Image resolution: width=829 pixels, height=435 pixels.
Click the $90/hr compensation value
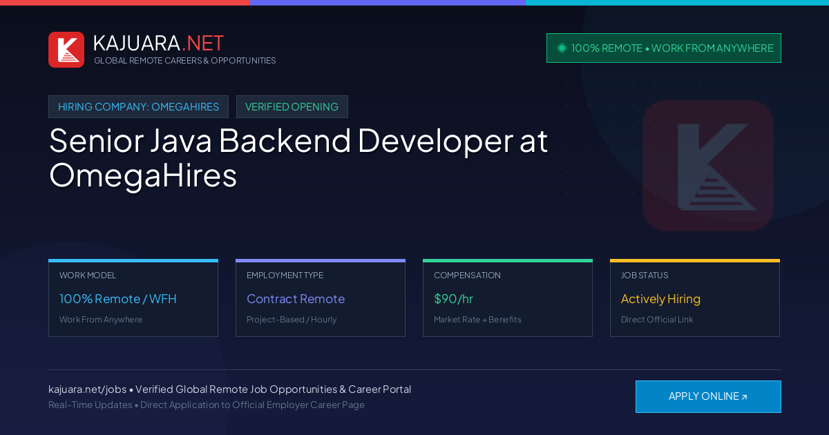pyautogui.click(x=453, y=299)
